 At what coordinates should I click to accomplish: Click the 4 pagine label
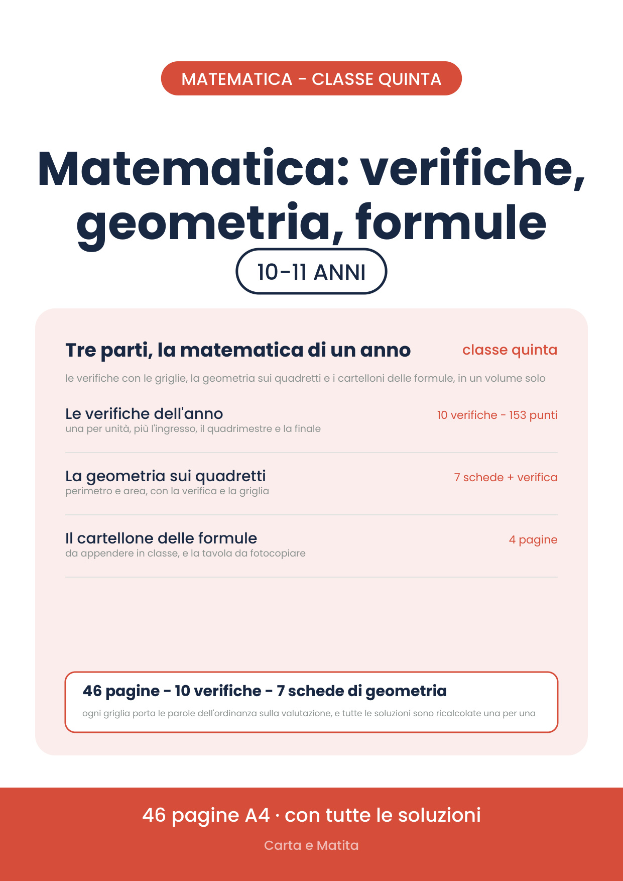[x=533, y=540]
